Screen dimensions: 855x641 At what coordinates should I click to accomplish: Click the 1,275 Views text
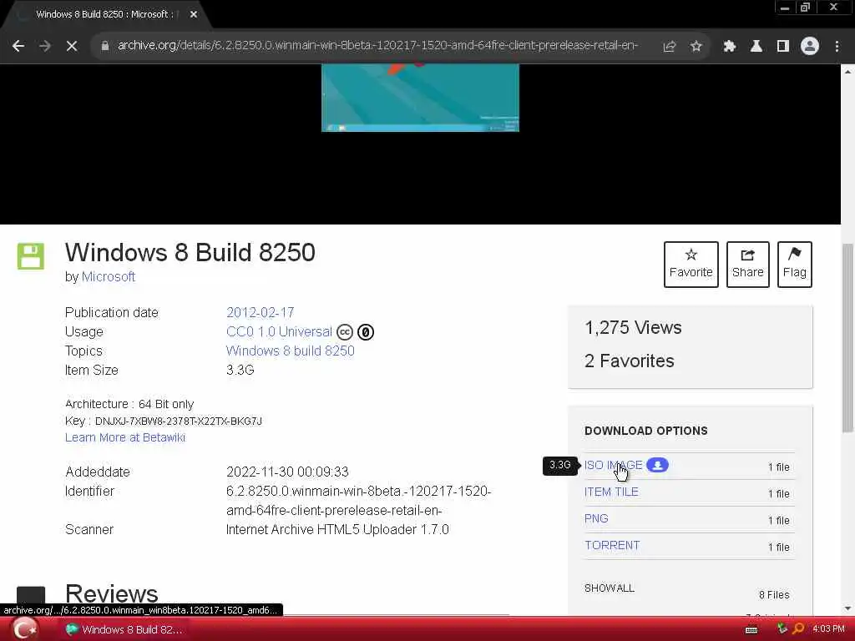coord(633,327)
